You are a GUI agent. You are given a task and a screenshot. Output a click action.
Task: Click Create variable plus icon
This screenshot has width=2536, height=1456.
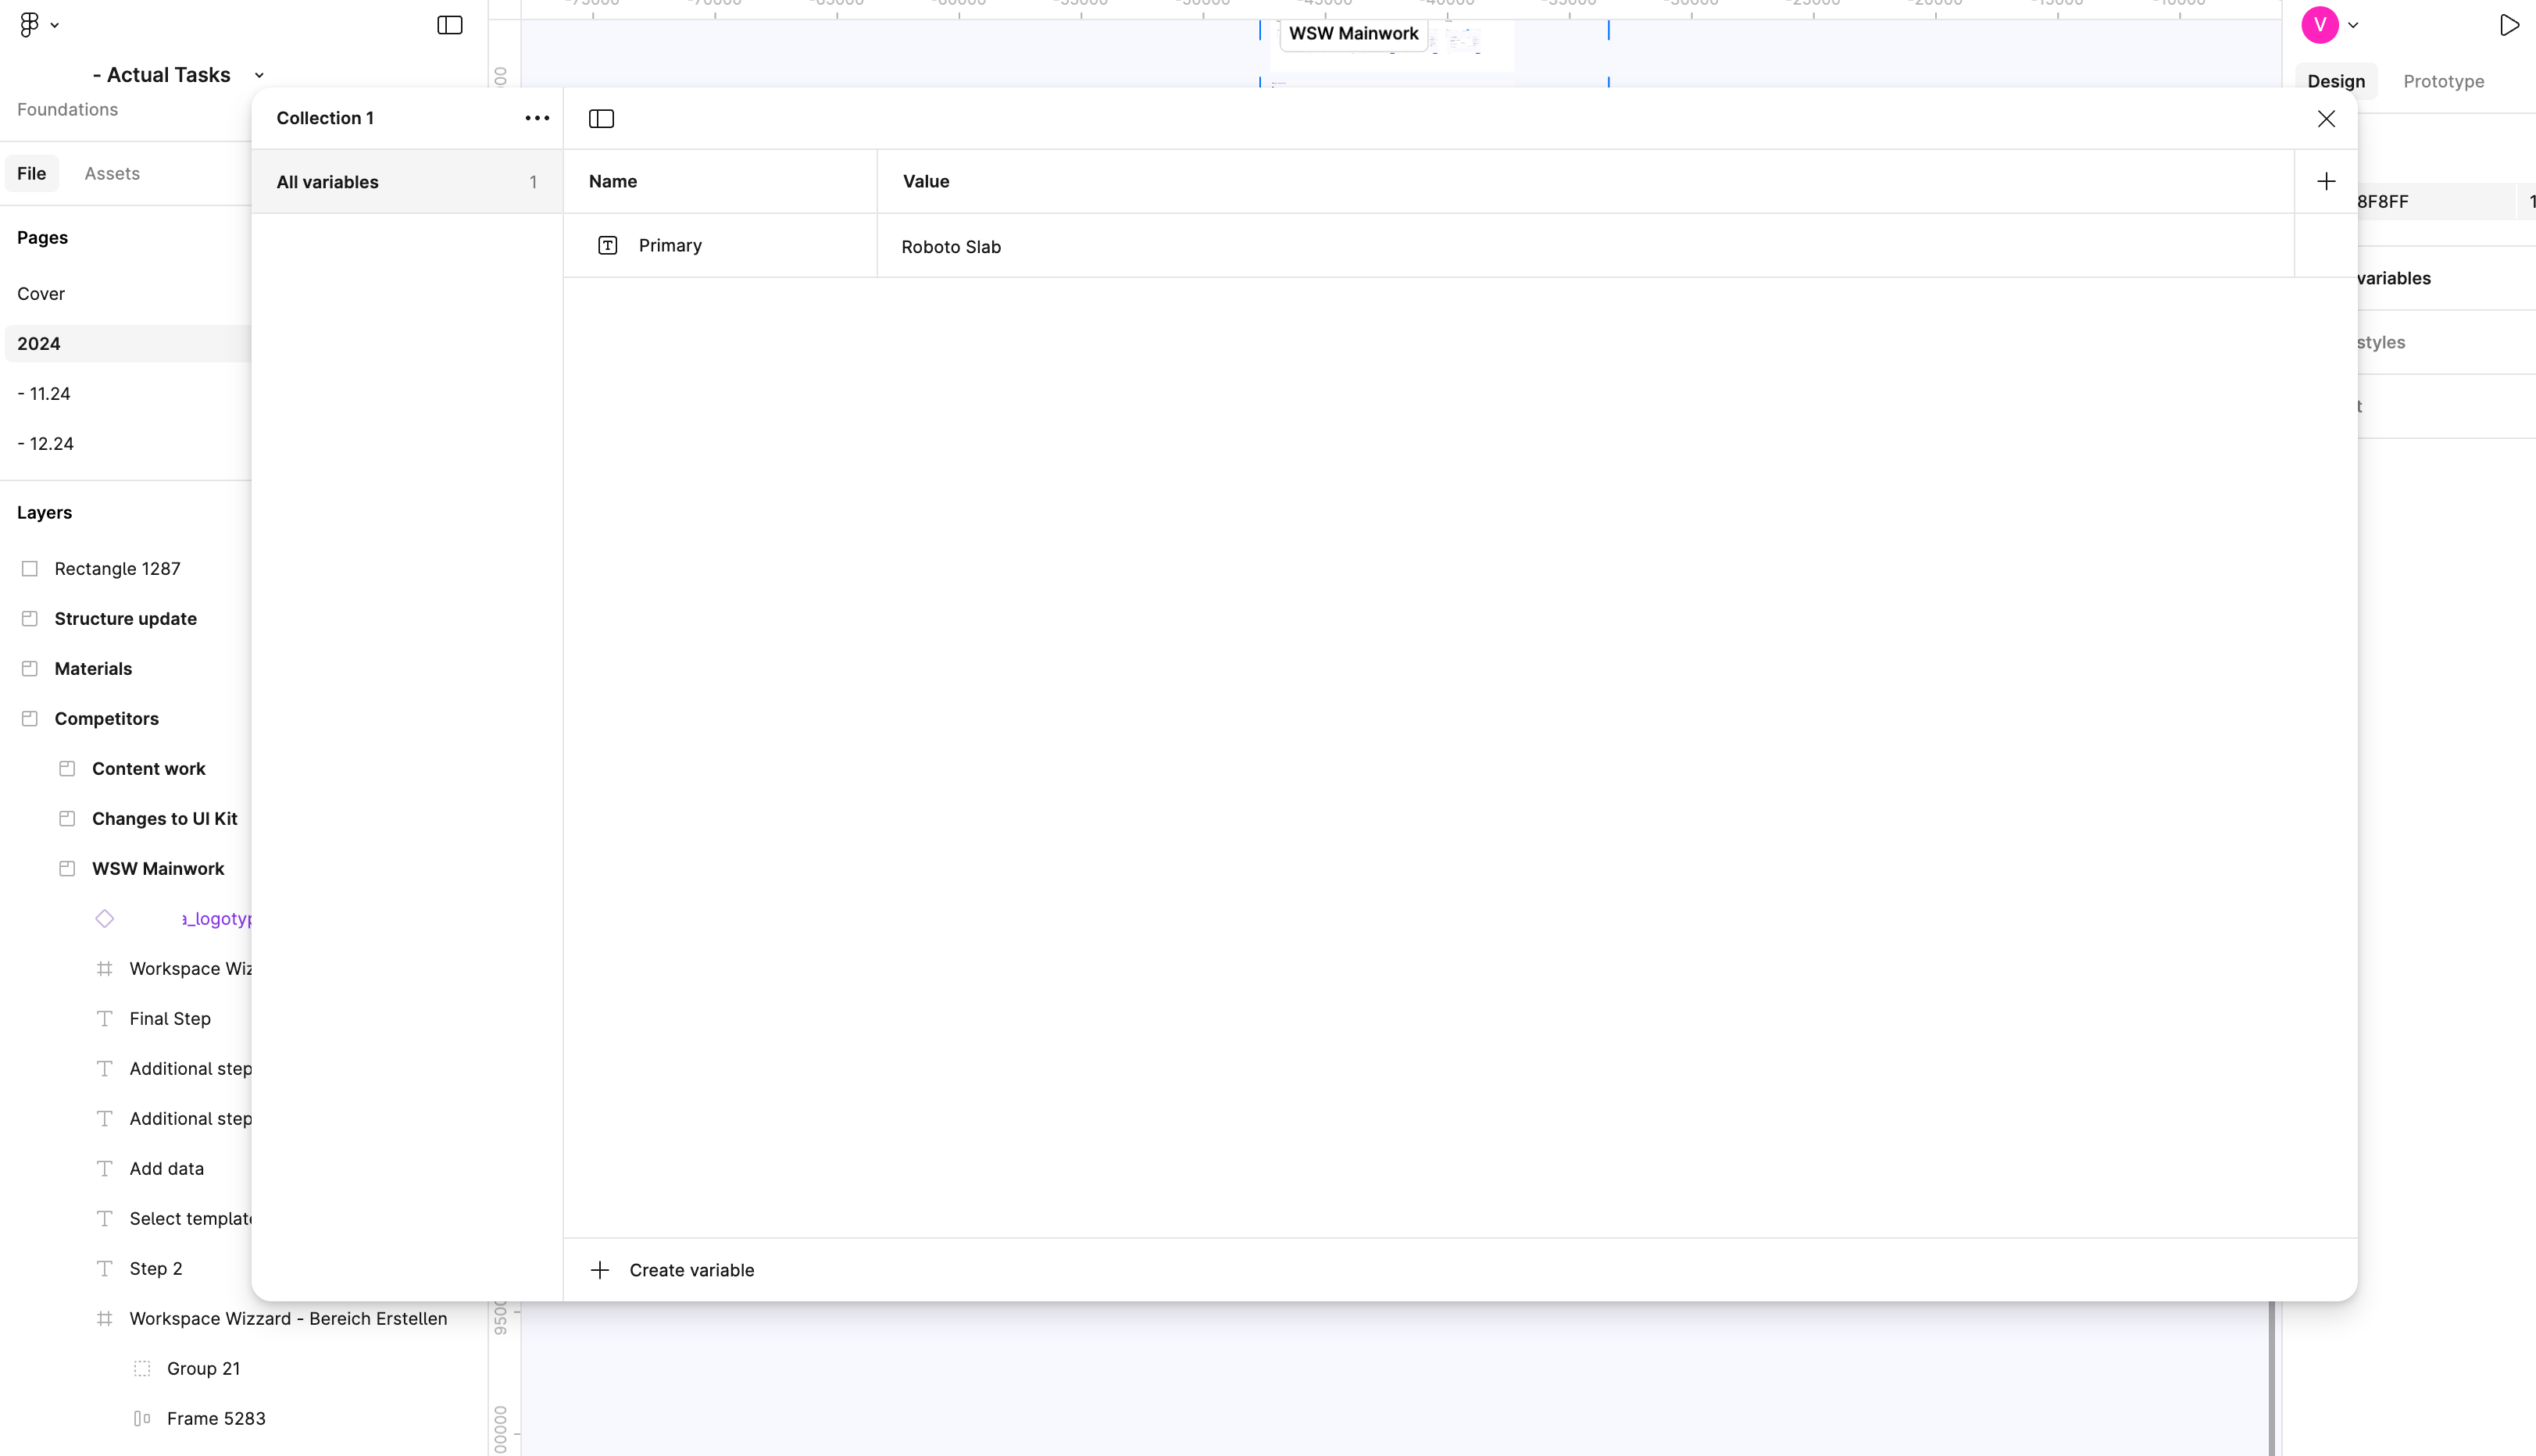click(x=600, y=1270)
